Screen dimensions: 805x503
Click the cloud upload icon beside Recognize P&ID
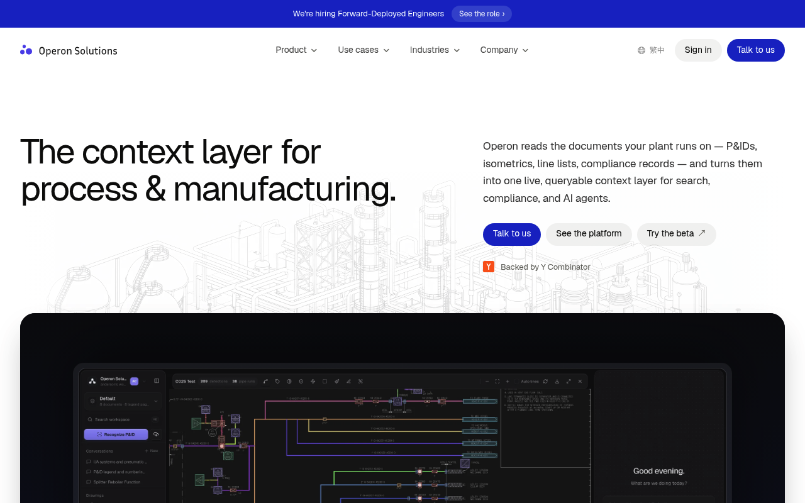[156, 434]
